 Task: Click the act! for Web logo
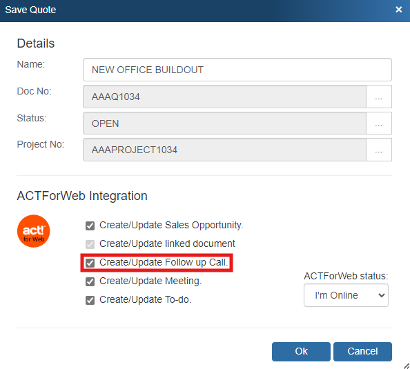(33, 231)
